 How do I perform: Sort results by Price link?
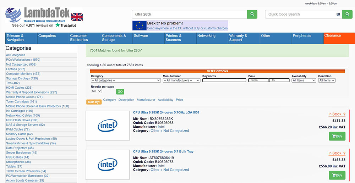coord(179,100)
